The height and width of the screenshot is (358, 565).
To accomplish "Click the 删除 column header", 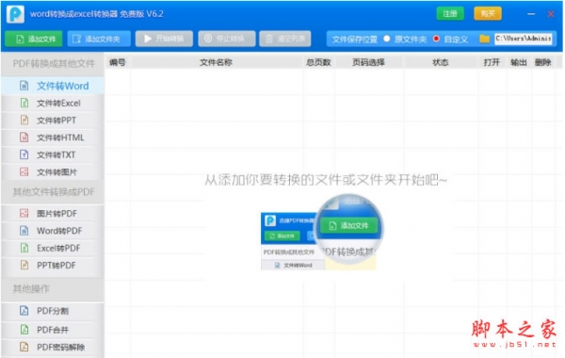I will [x=543, y=62].
